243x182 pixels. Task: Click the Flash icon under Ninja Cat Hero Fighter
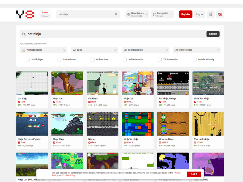[x=19, y=143]
